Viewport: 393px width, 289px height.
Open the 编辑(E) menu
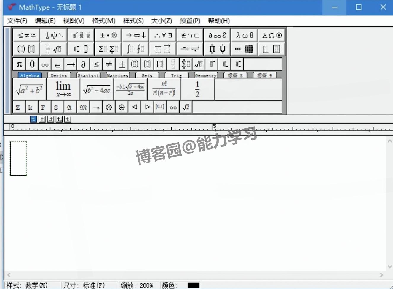click(x=45, y=21)
